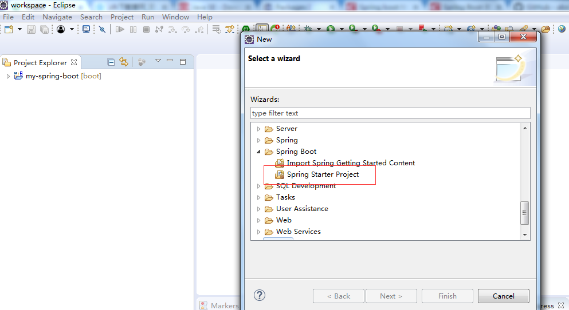Viewport: 569px width, 310px height.
Task: Expand the Server wizard folder
Action: tap(258, 129)
